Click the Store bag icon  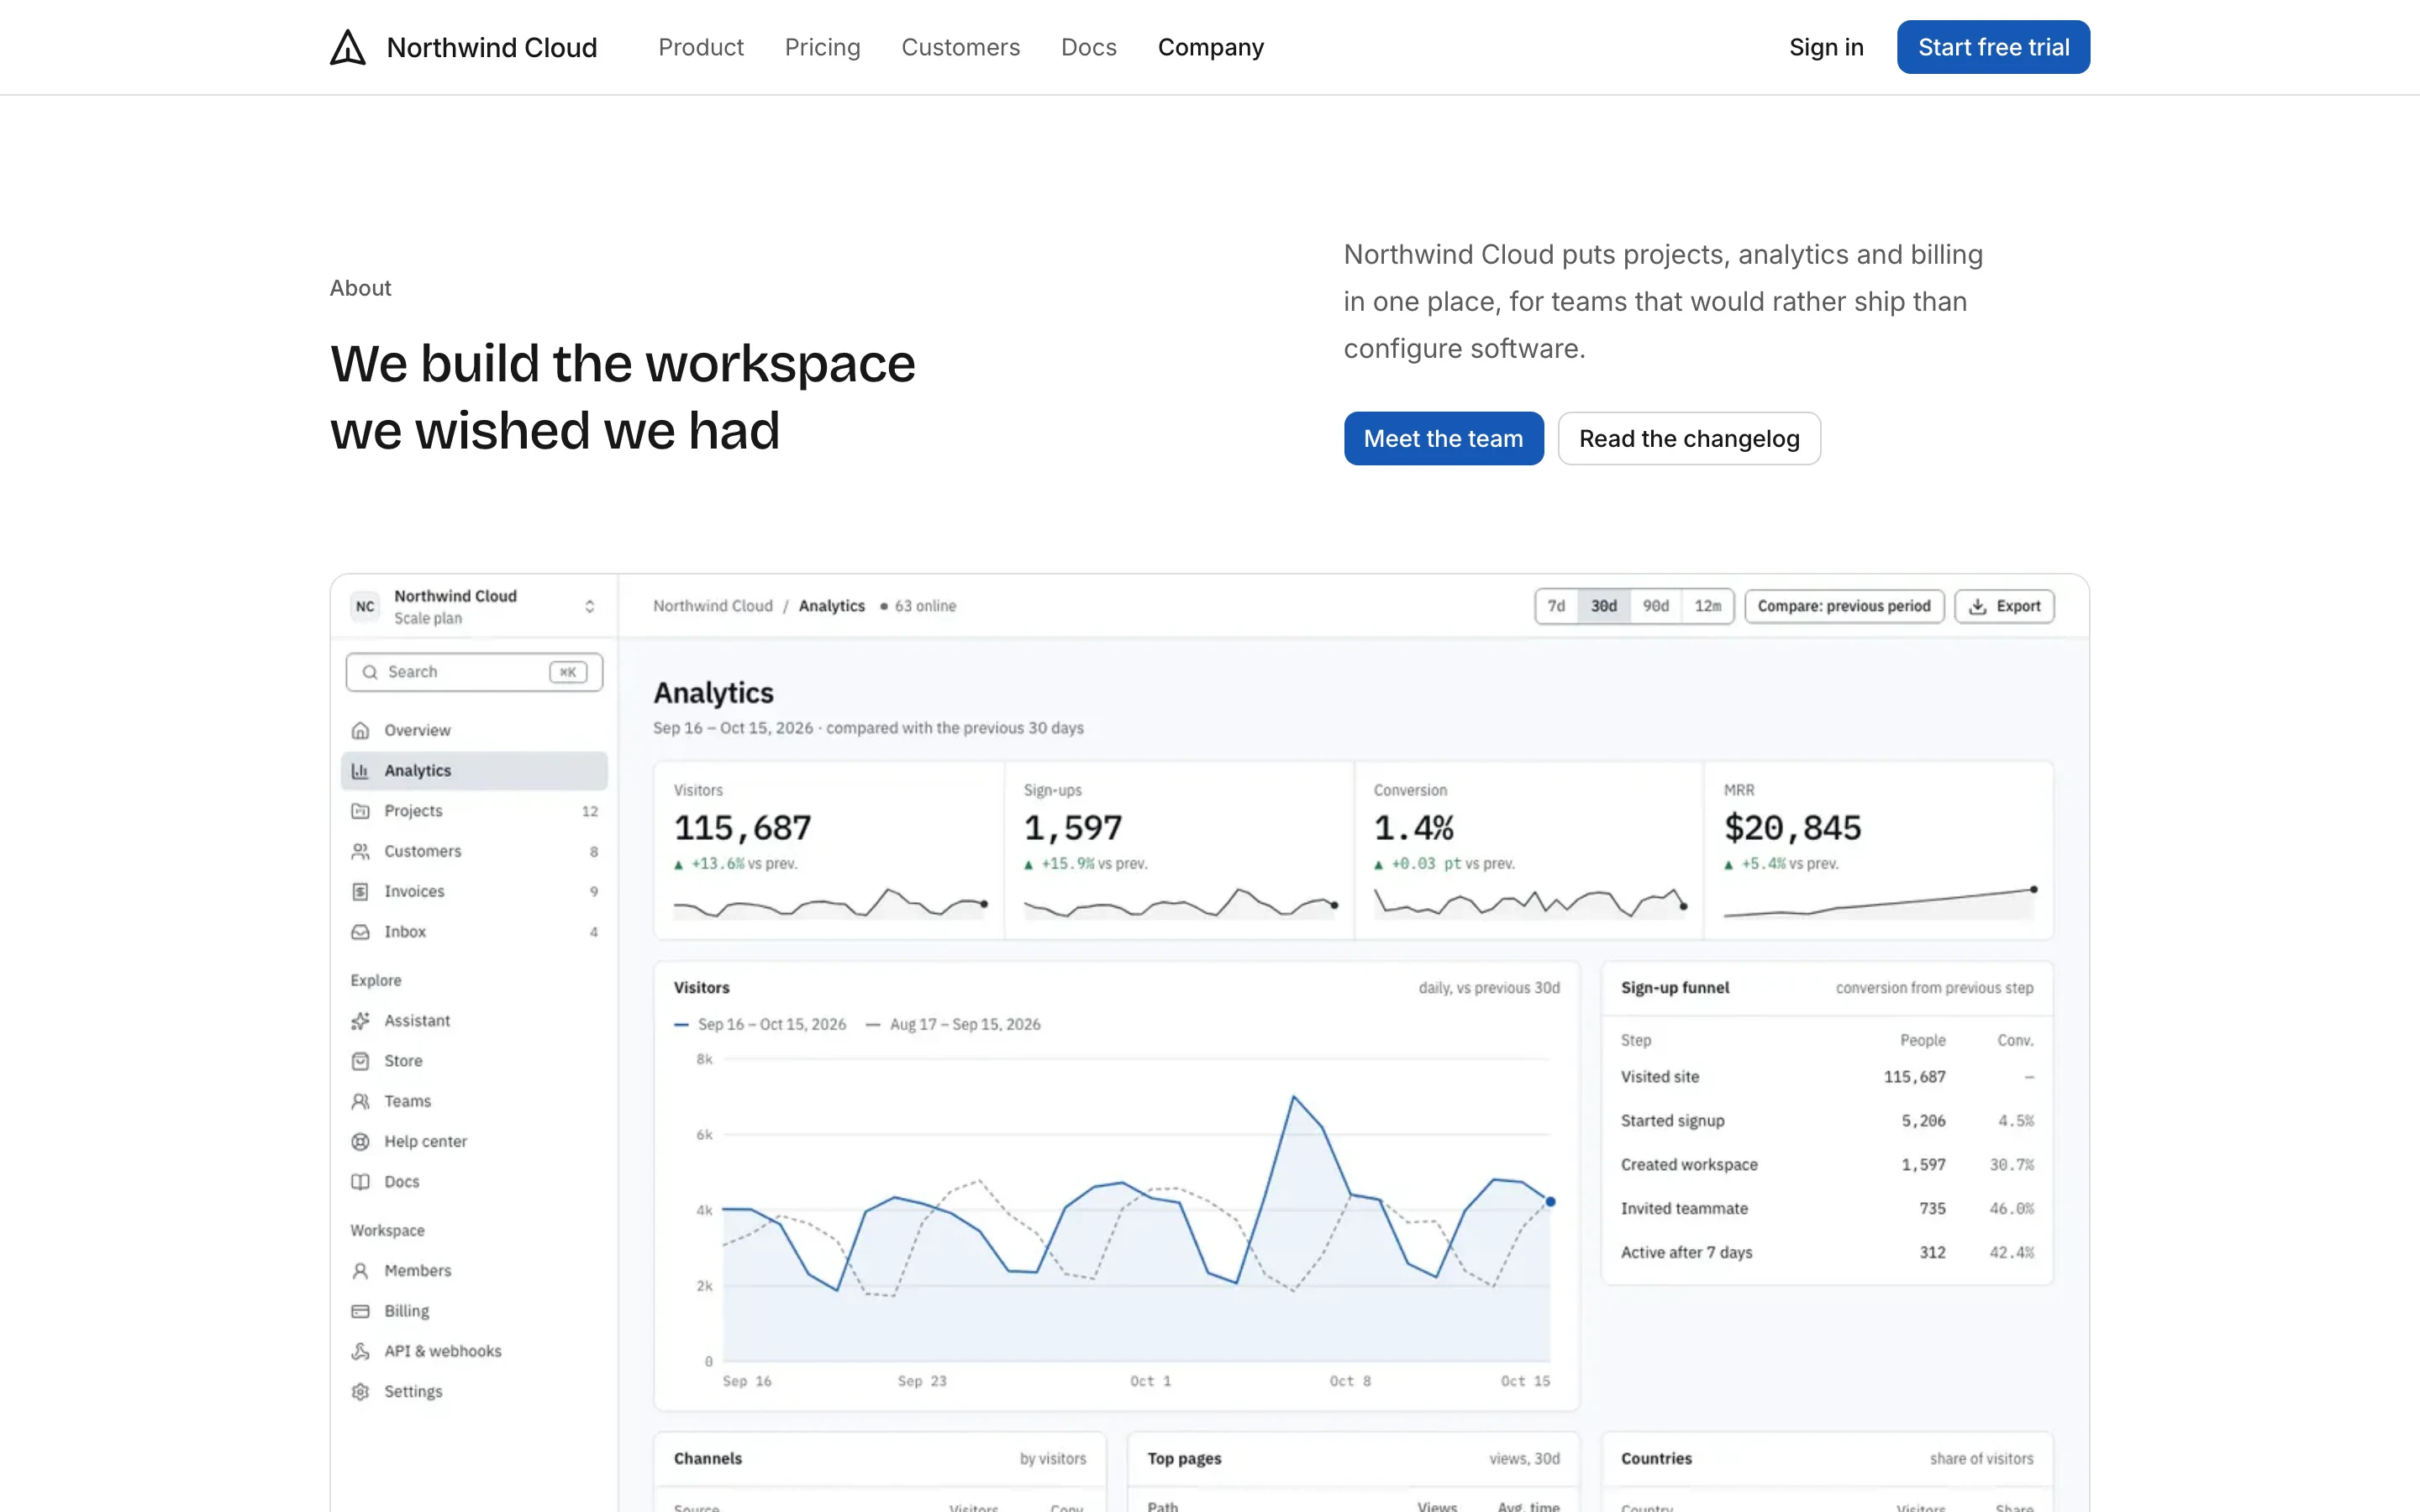(x=360, y=1060)
